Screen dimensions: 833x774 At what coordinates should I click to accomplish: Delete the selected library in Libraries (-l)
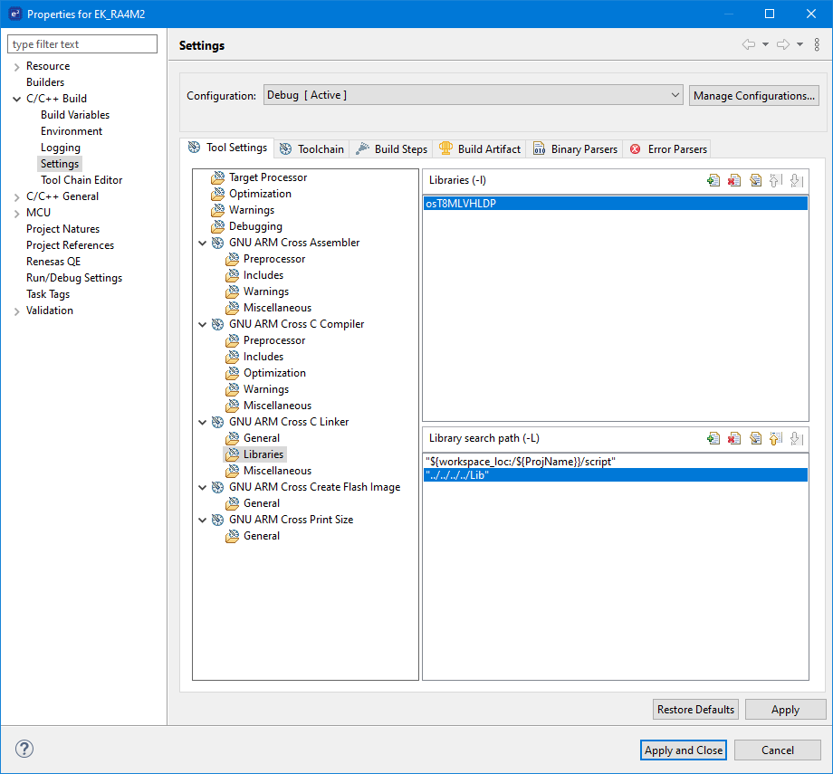(734, 180)
